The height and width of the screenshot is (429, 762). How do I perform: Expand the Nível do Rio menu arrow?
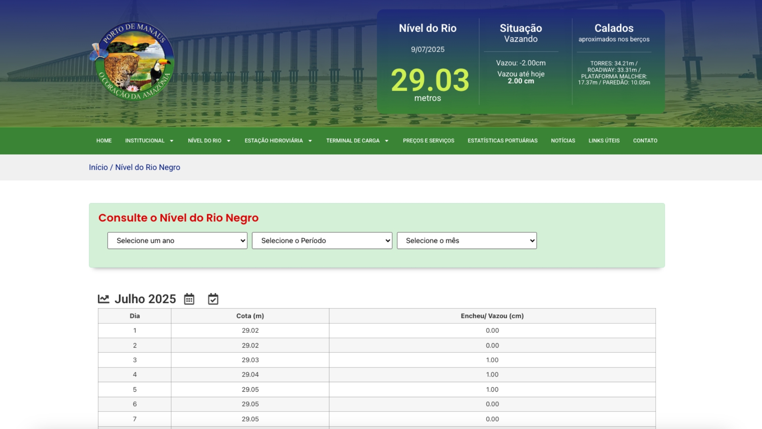pos(229,141)
